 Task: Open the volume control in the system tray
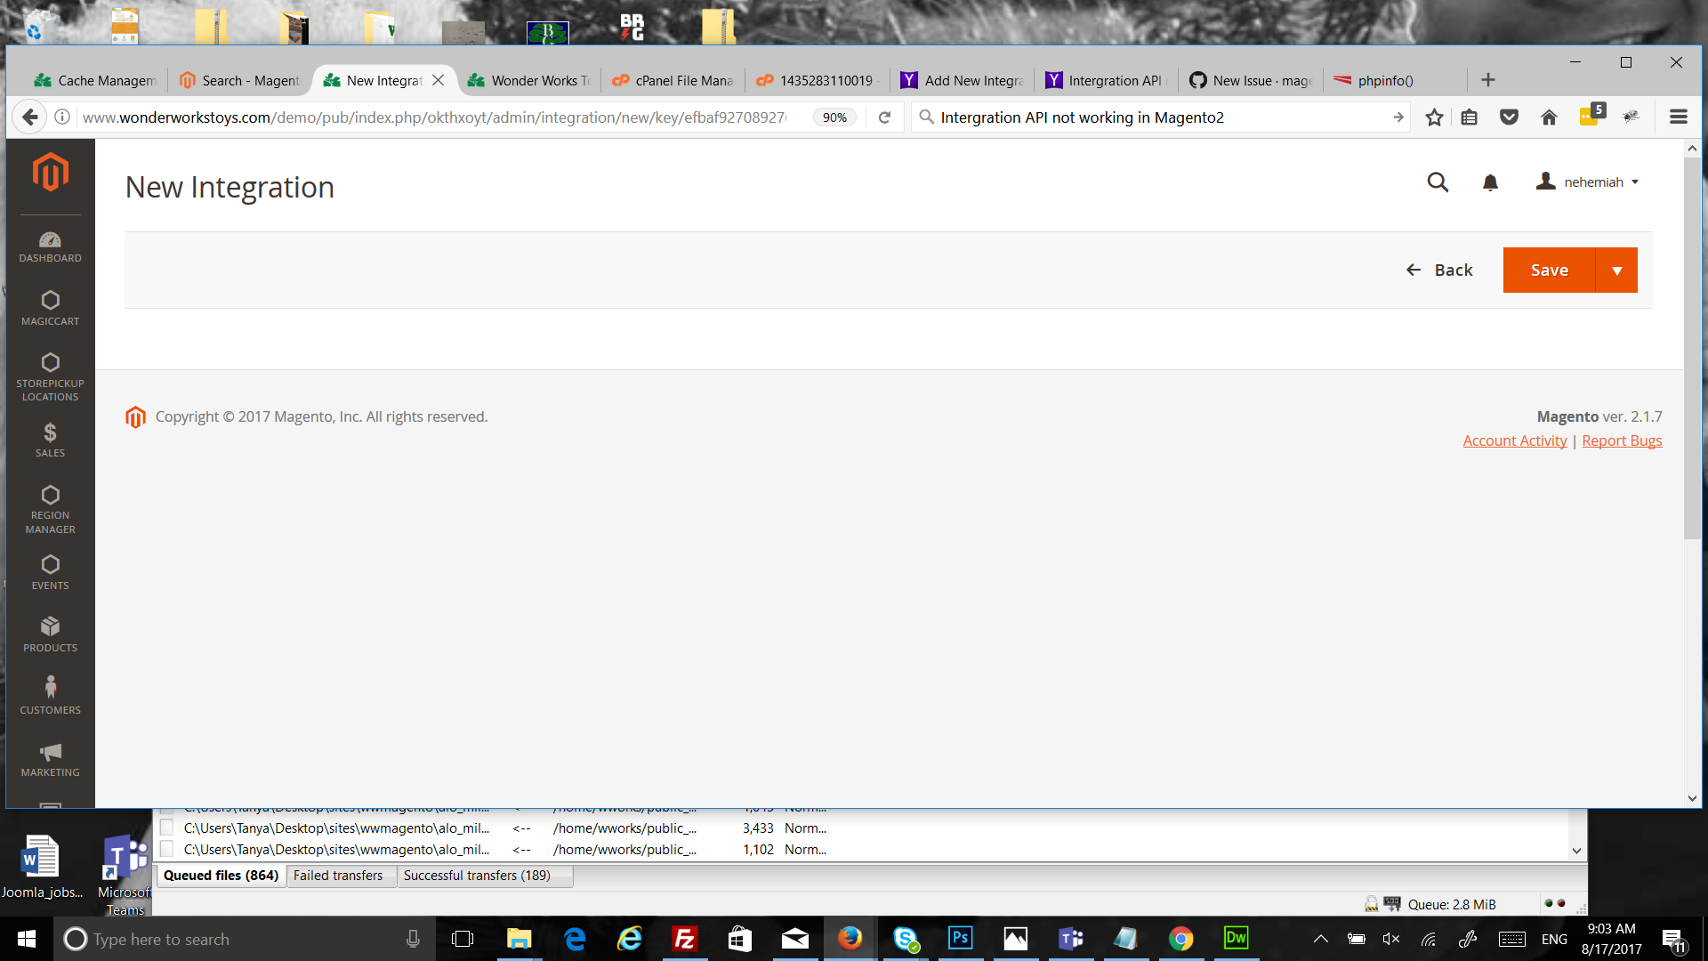click(1390, 939)
